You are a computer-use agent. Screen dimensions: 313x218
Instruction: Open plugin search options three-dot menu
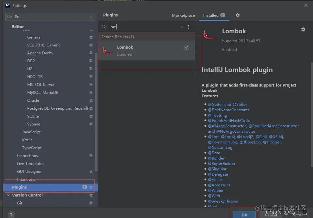click(188, 27)
